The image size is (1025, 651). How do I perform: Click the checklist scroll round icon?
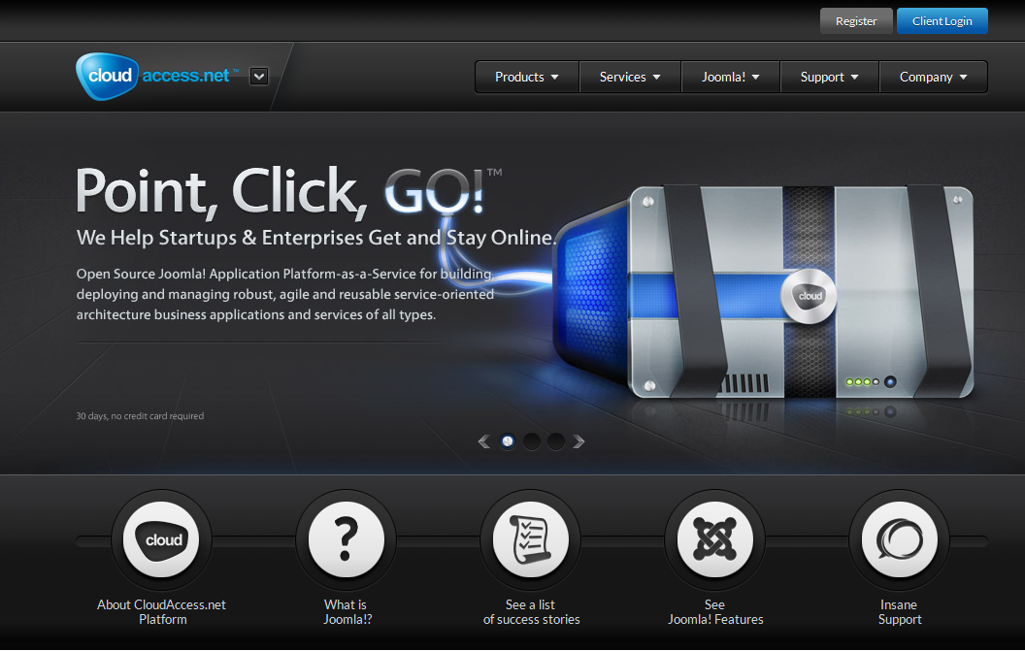tap(530, 539)
